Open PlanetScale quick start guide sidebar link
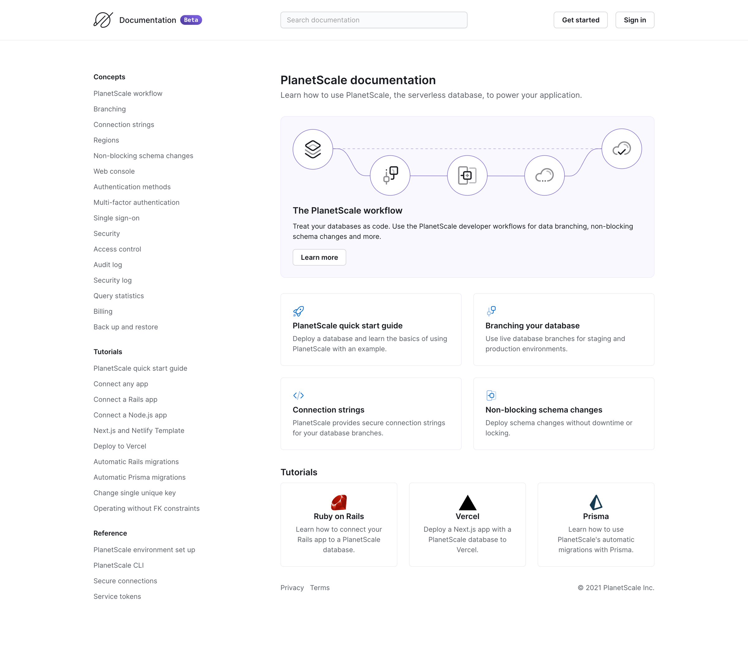This screenshot has height=647, width=748. click(x=140, y=368)
